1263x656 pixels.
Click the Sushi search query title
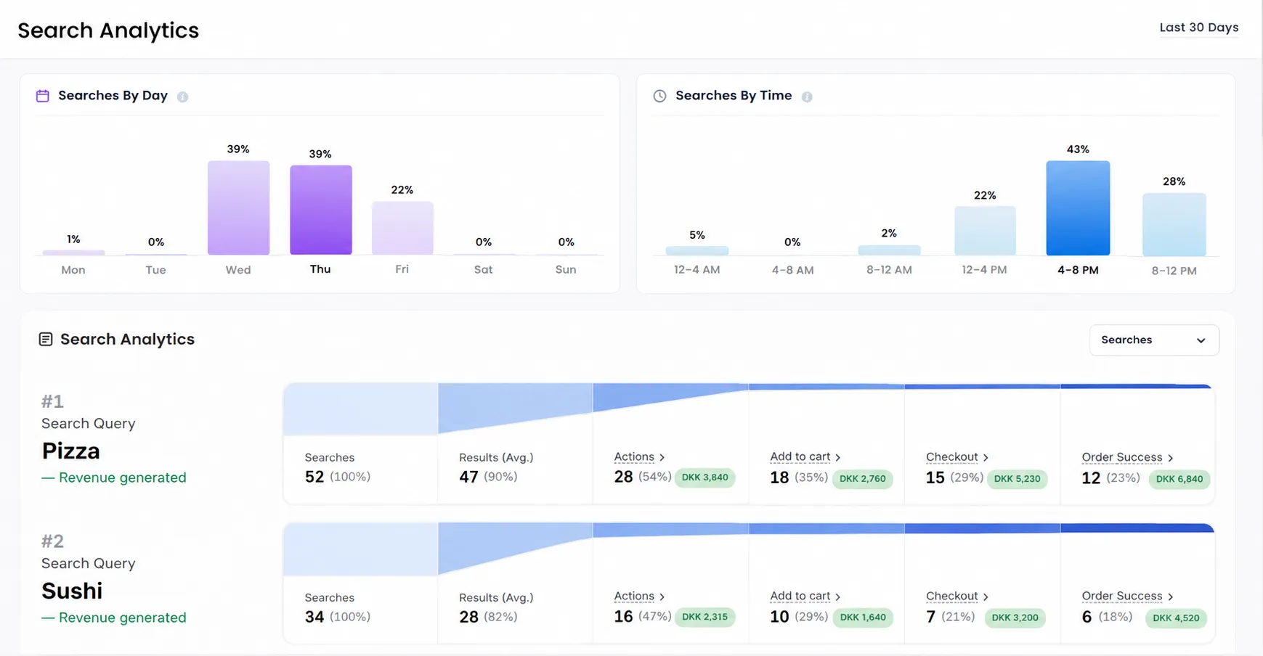[72, 591]
